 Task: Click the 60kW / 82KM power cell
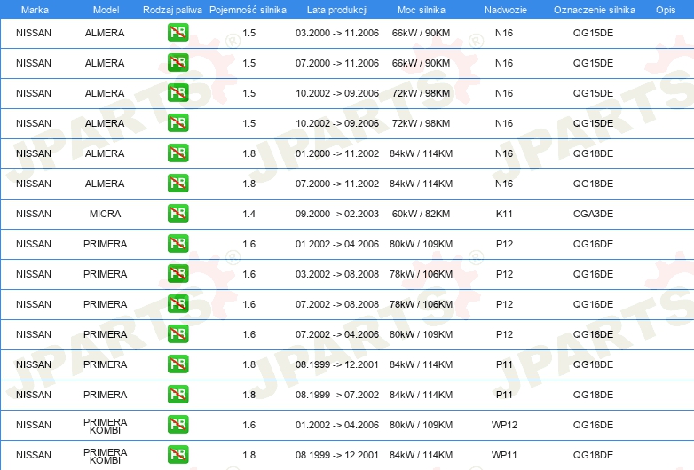tap(421, 214)
